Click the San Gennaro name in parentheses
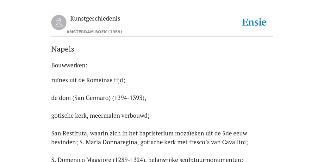 [91, 98]
